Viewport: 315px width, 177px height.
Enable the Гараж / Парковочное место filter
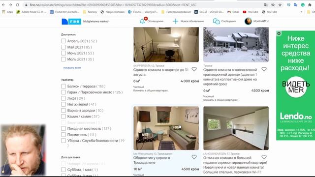pos(63,92)
